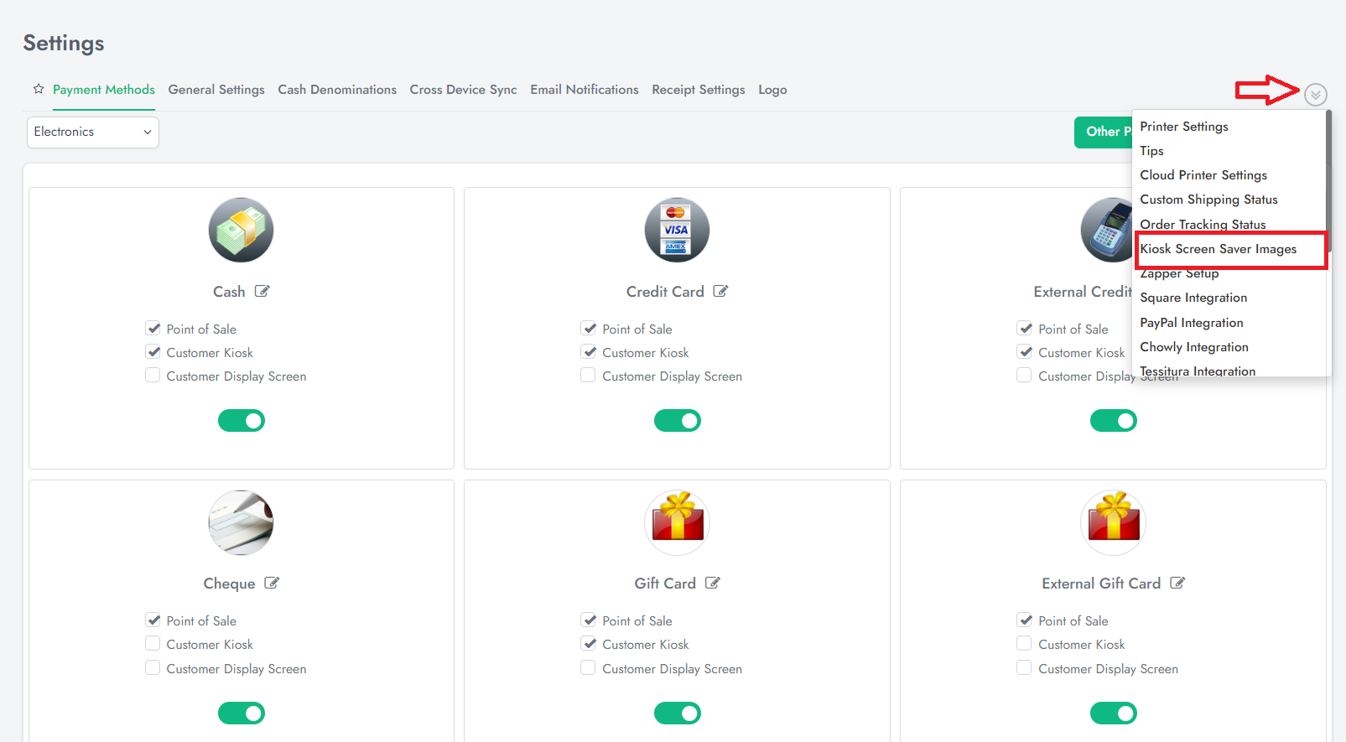
Task: Open the Cheque edit pencil icon
Action: point(272,584)
